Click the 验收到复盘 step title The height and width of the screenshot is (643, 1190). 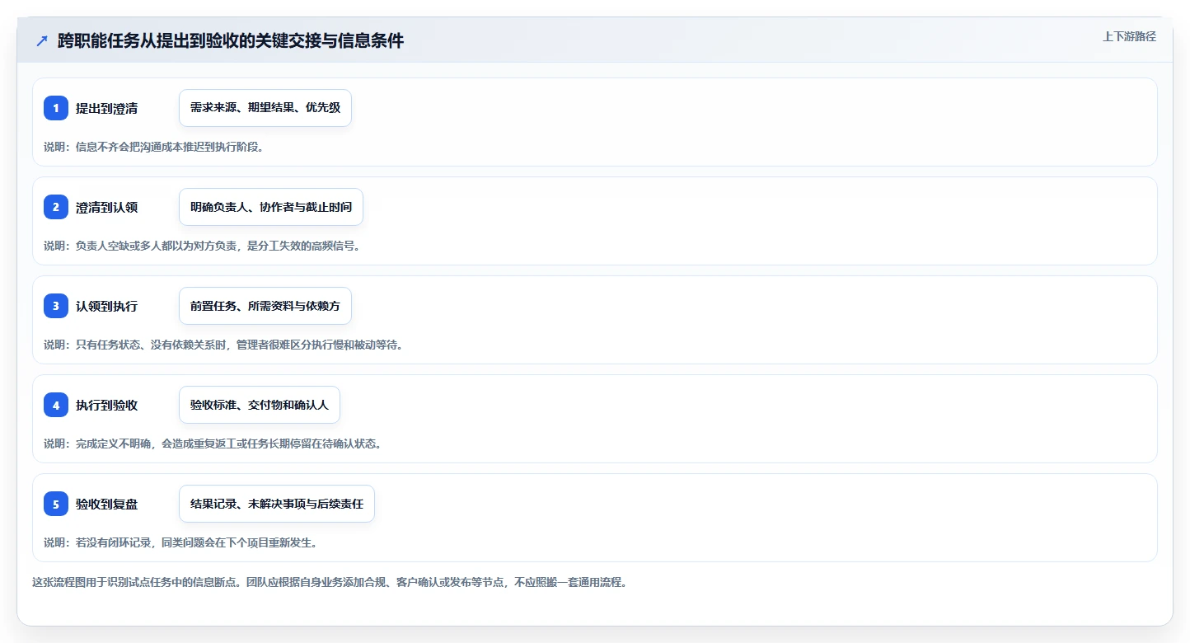106,504
